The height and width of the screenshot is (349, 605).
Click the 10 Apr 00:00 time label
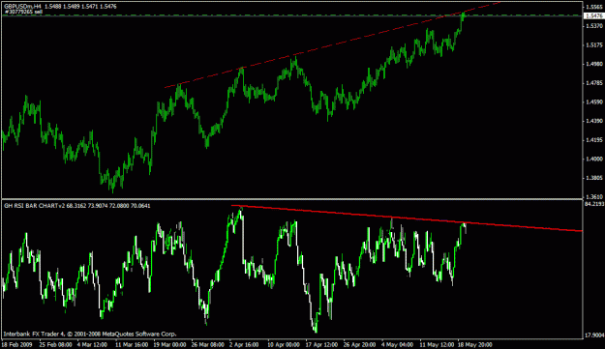point(284,344)
